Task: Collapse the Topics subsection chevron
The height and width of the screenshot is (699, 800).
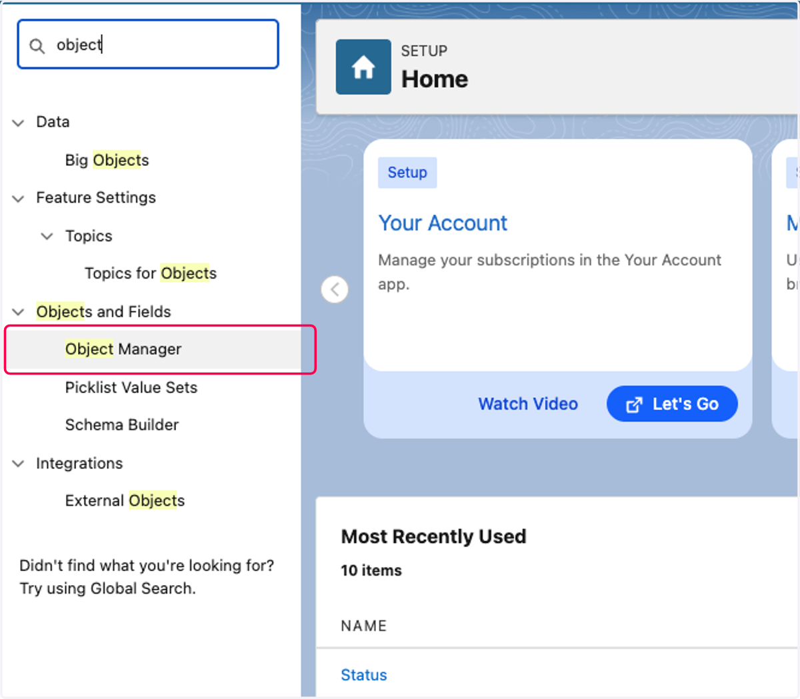Action: tap(47, 237)
